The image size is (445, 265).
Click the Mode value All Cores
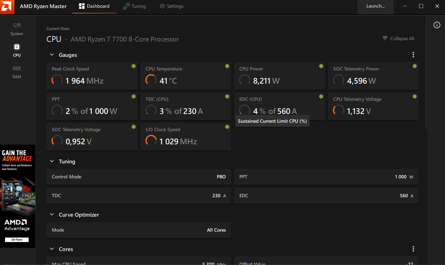click(216, 230)
